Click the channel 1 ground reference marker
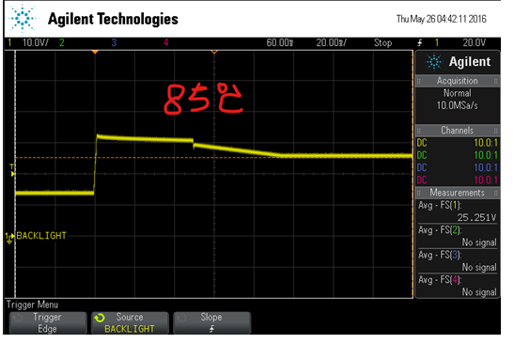The width and height of the screenshot is (514, 344). [9, 238]
